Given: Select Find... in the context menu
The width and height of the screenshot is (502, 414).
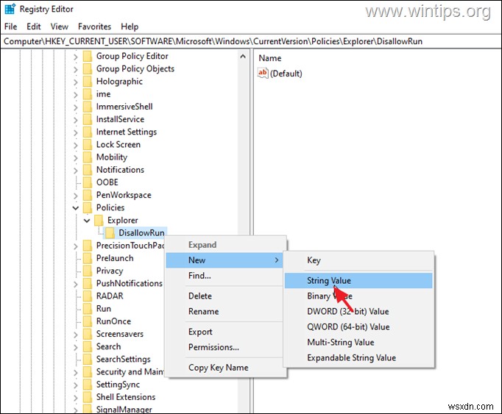Looking at the screenshot, I should 224,276.
